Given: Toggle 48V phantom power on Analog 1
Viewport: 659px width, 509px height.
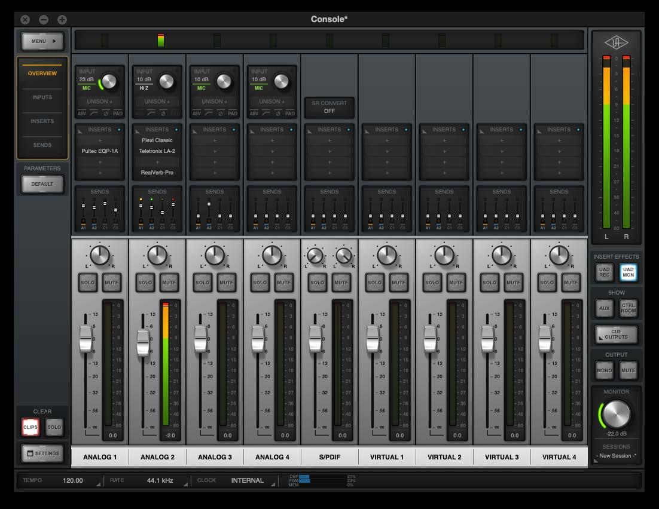Looking at the screenshot, I should click(x=81, y=114).
